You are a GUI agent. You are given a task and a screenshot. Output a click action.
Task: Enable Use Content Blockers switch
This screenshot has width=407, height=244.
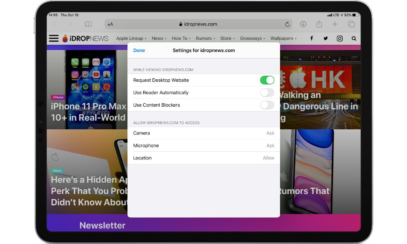tap(267, 105)
